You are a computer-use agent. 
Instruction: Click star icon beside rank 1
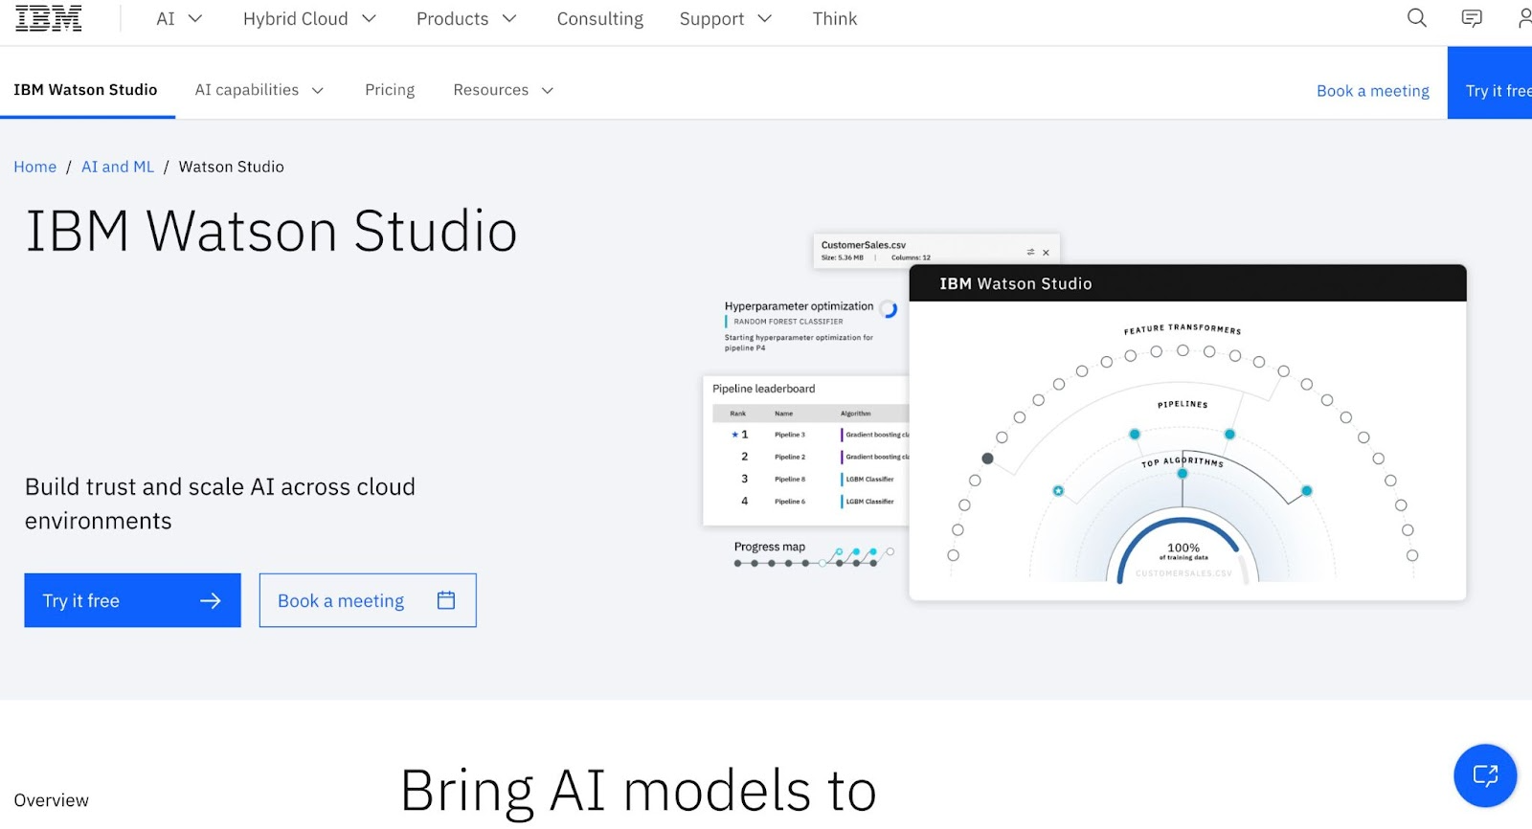(734, 435)
